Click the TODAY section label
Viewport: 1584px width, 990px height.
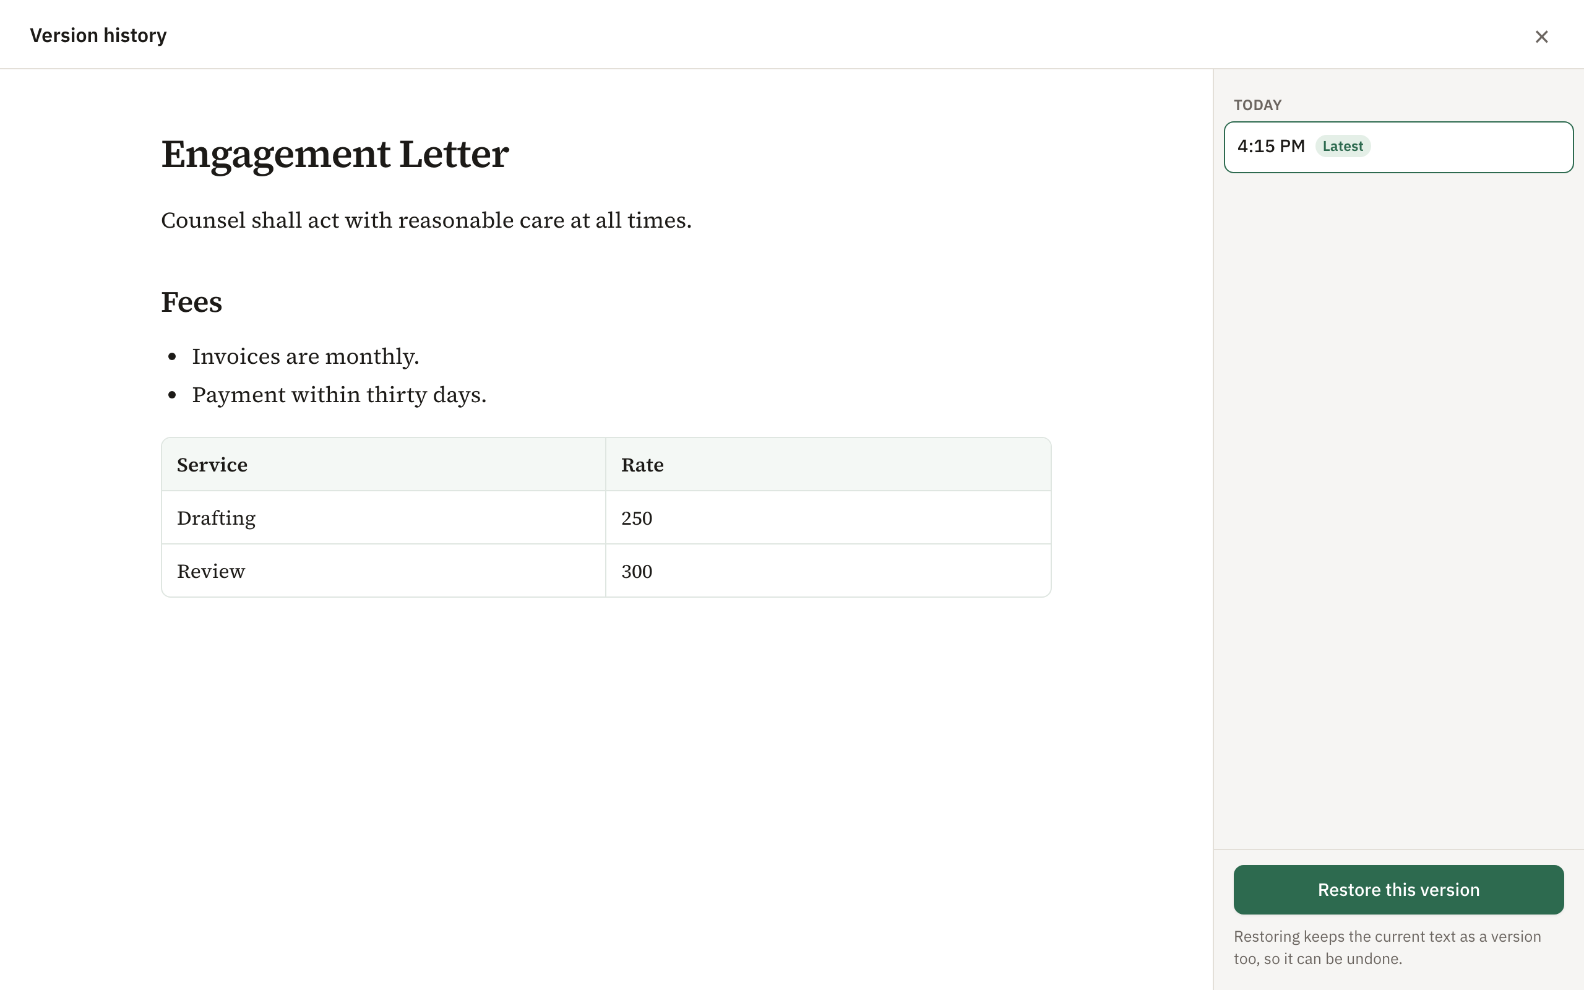coord(1257,105)
